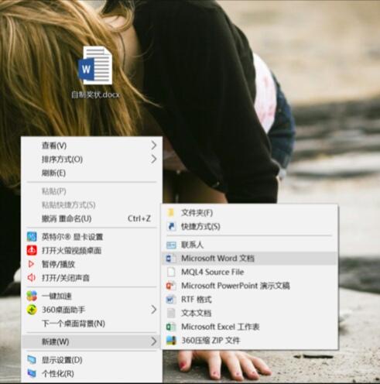Click the Ctrl+Z shortcut text
Image resolution: width=380 pixels, height=384 pixels.
click(139, 218)
